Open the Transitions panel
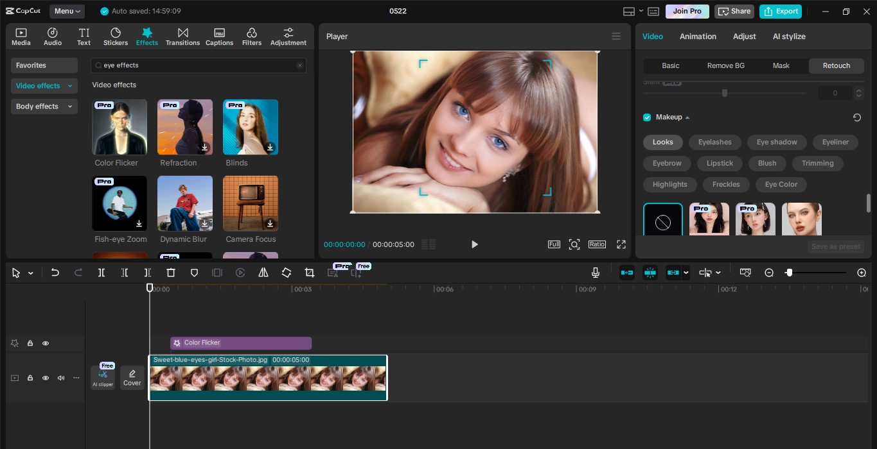 182,36
